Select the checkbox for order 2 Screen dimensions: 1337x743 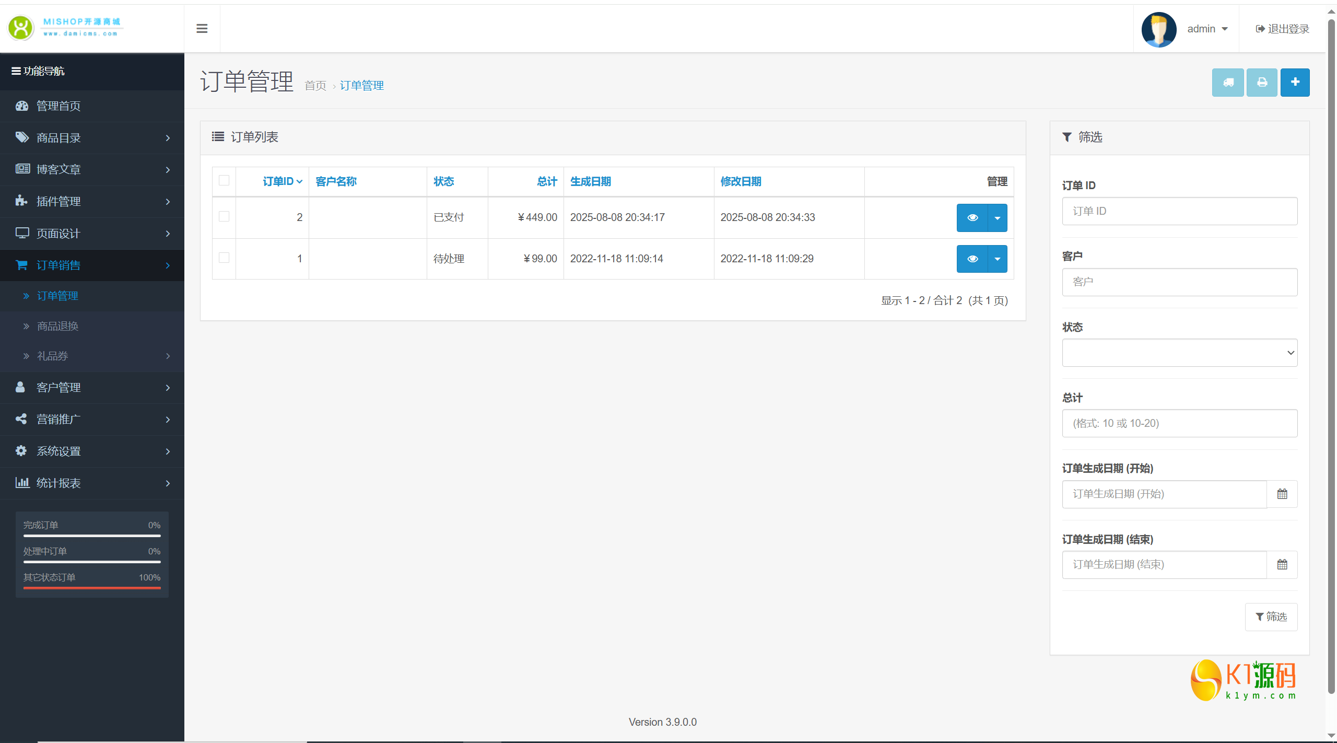coord(224,216)
